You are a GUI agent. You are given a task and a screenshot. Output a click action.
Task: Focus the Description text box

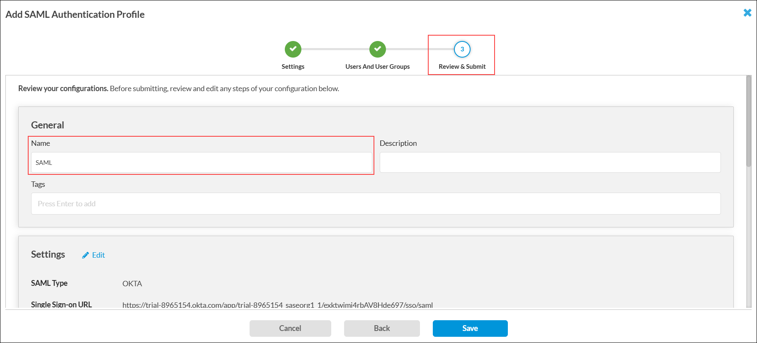pyautogui.click(x=550, y=162)
